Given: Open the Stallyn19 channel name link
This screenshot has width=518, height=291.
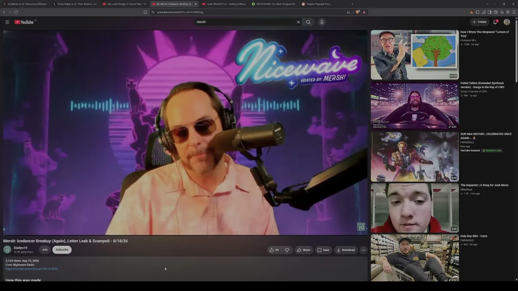Looking at the screenshot, I should point(20,248).
